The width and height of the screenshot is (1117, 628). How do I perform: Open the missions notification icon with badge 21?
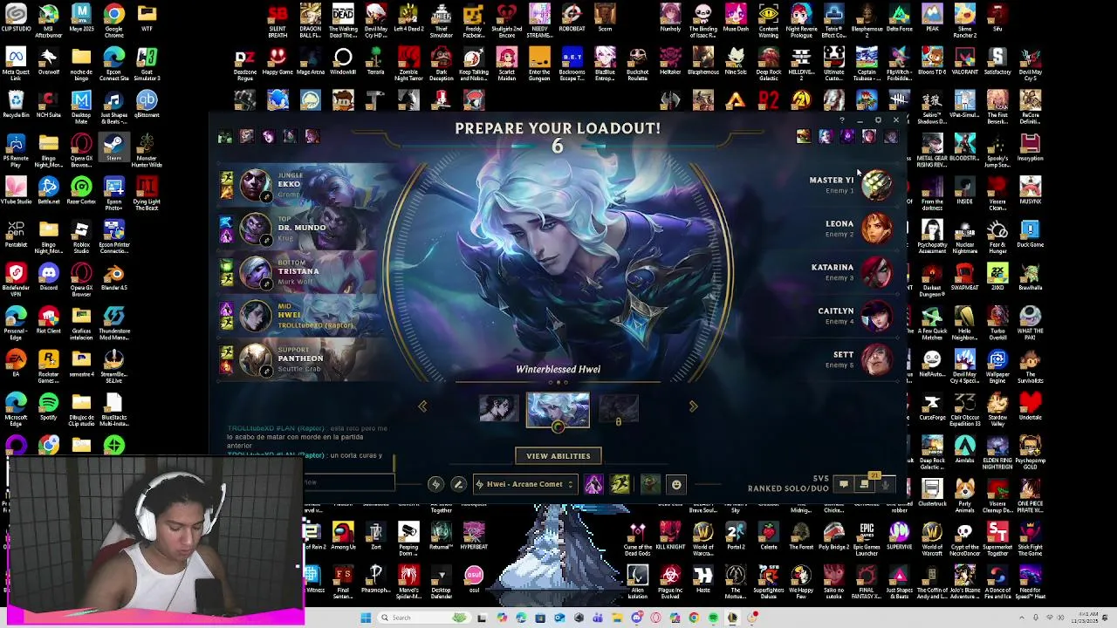point(866,483)
